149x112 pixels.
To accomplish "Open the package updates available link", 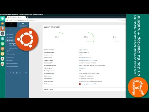I will (x=89, y=84).
